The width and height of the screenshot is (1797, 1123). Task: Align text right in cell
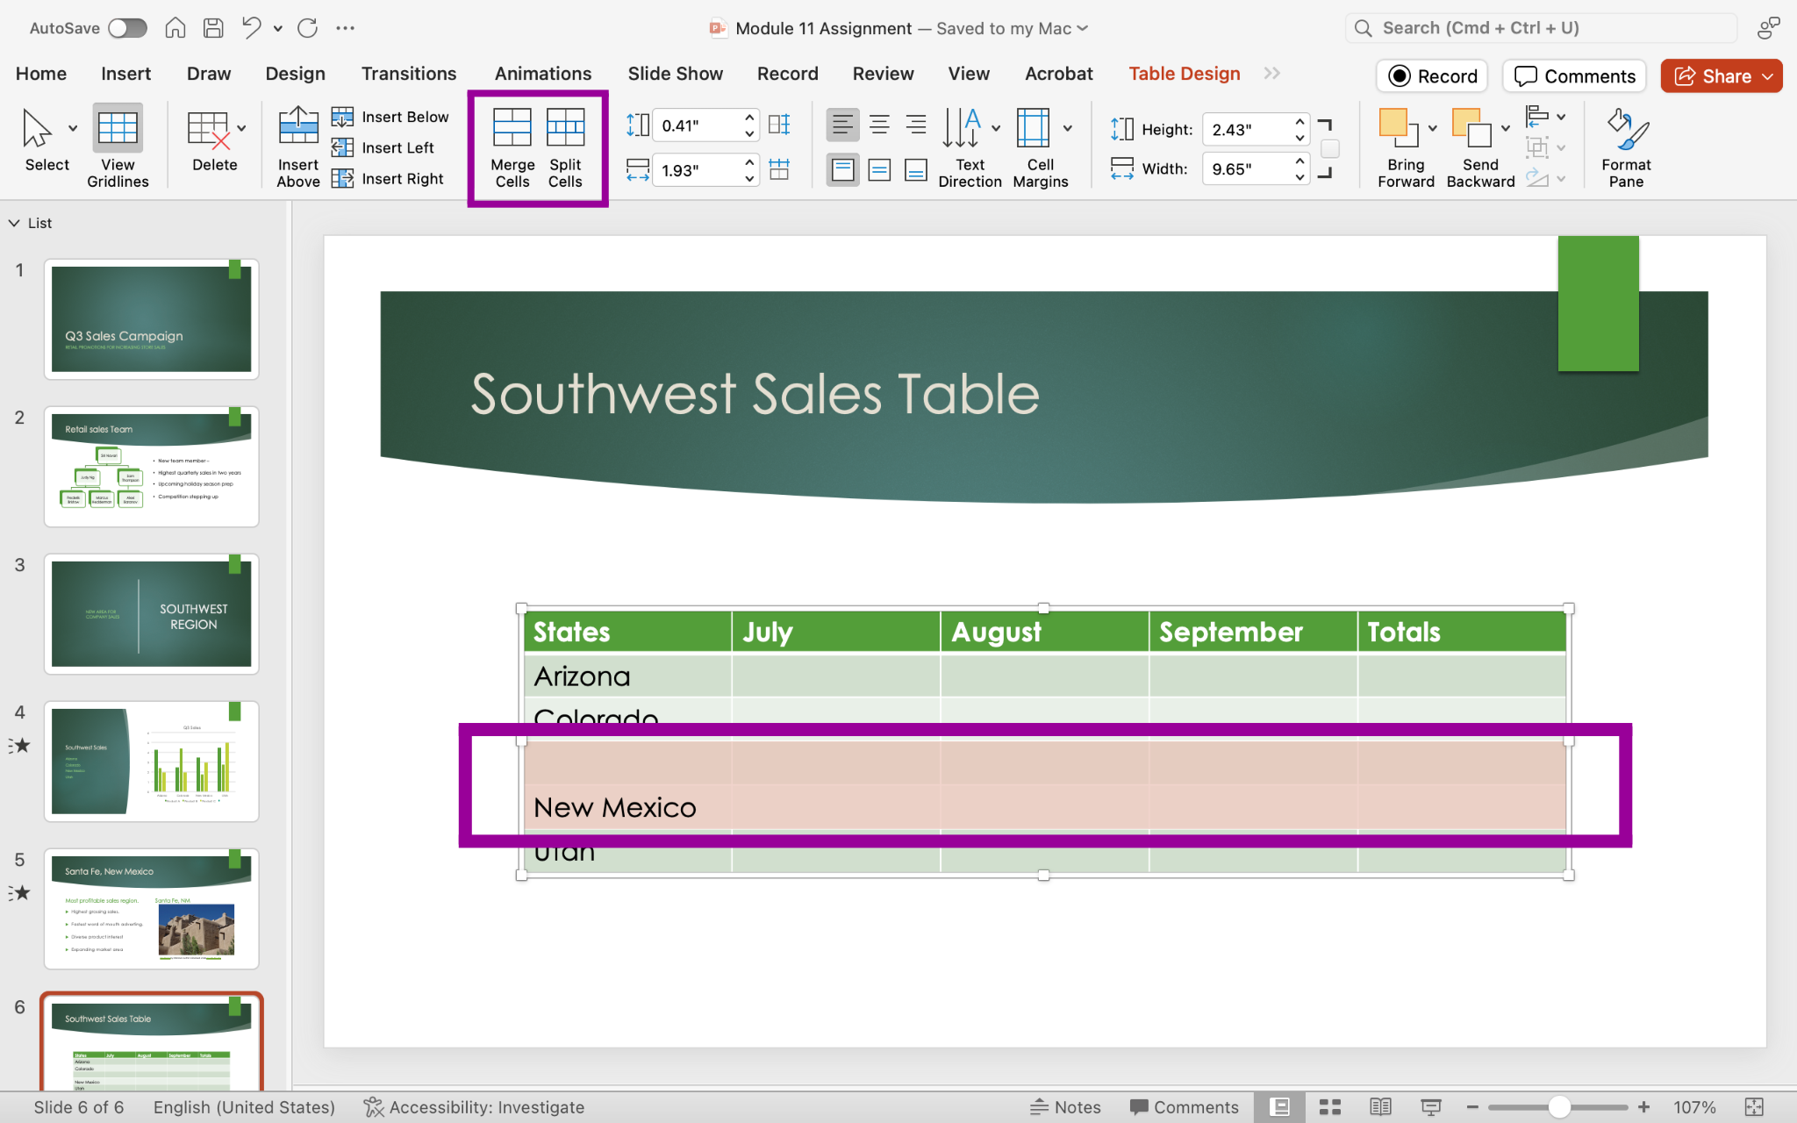916,125
